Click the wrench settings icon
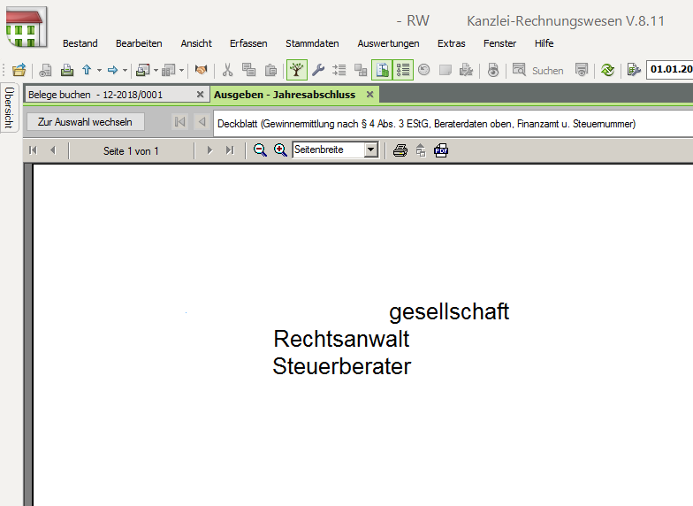 tap(318, 70)
